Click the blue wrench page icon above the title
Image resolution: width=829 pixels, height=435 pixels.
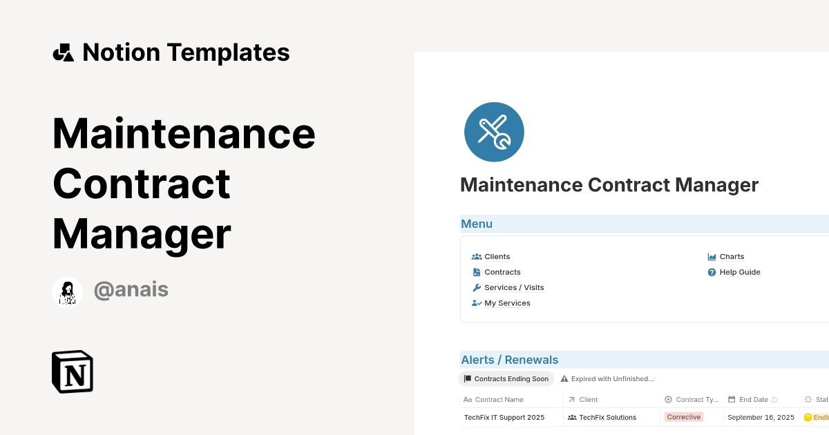pyautogui.click(x=495, y=132)
